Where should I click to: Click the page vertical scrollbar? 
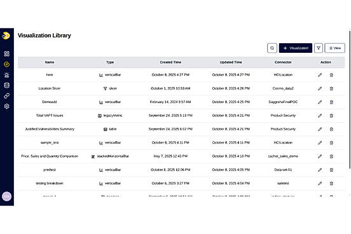[x=350, y=100]
